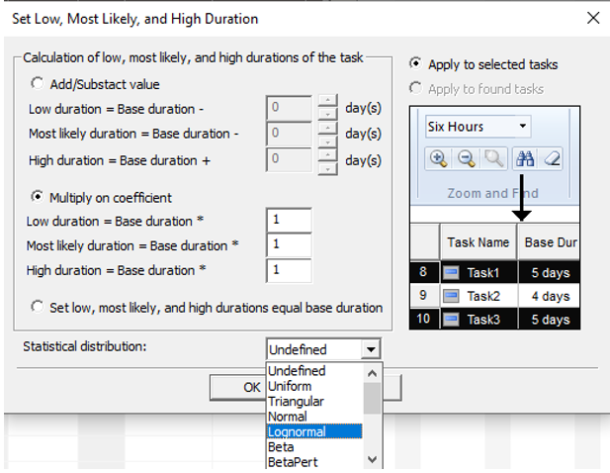Select the Add/Substact value radio option

pyautogui.click(x=39, y=84)
